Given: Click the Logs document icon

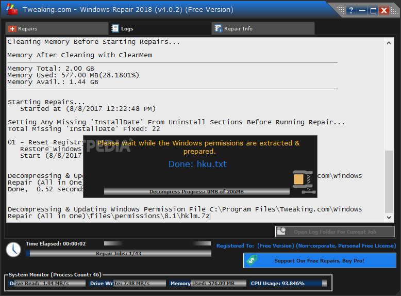Looking at the screenshot, I should (x=115, y=28).
